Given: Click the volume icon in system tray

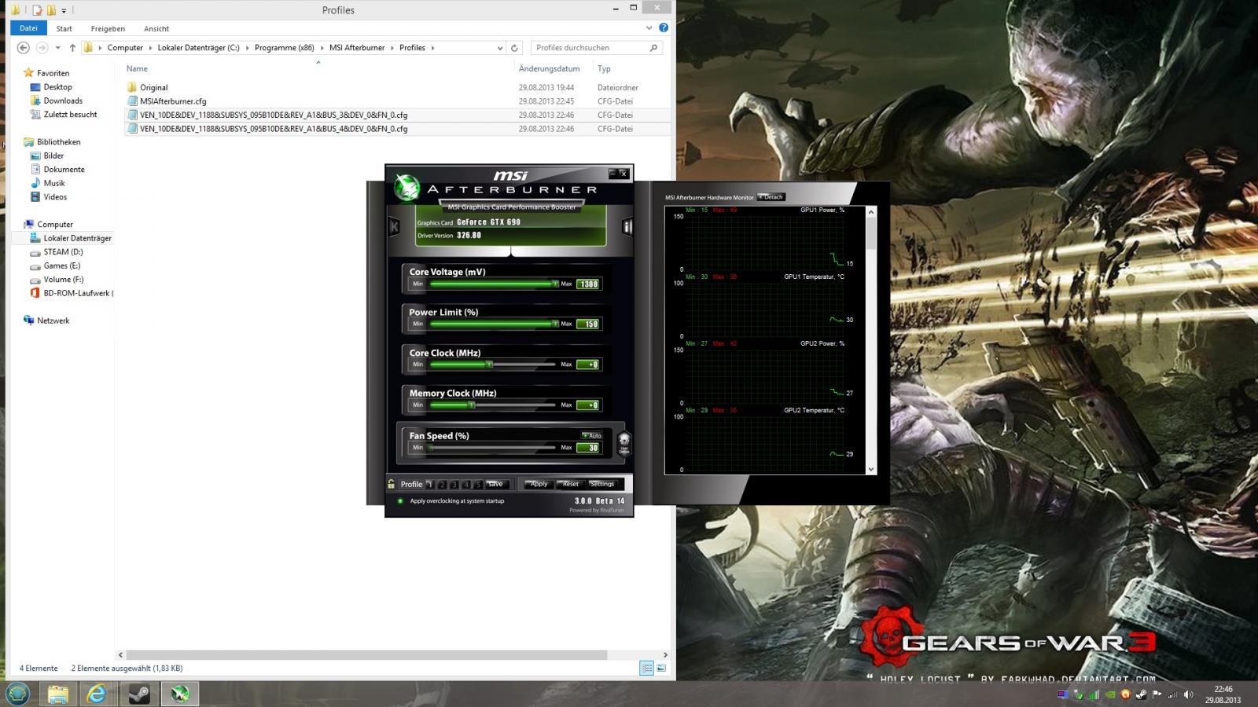Looking at the screenshot, I should point(1188,694).
